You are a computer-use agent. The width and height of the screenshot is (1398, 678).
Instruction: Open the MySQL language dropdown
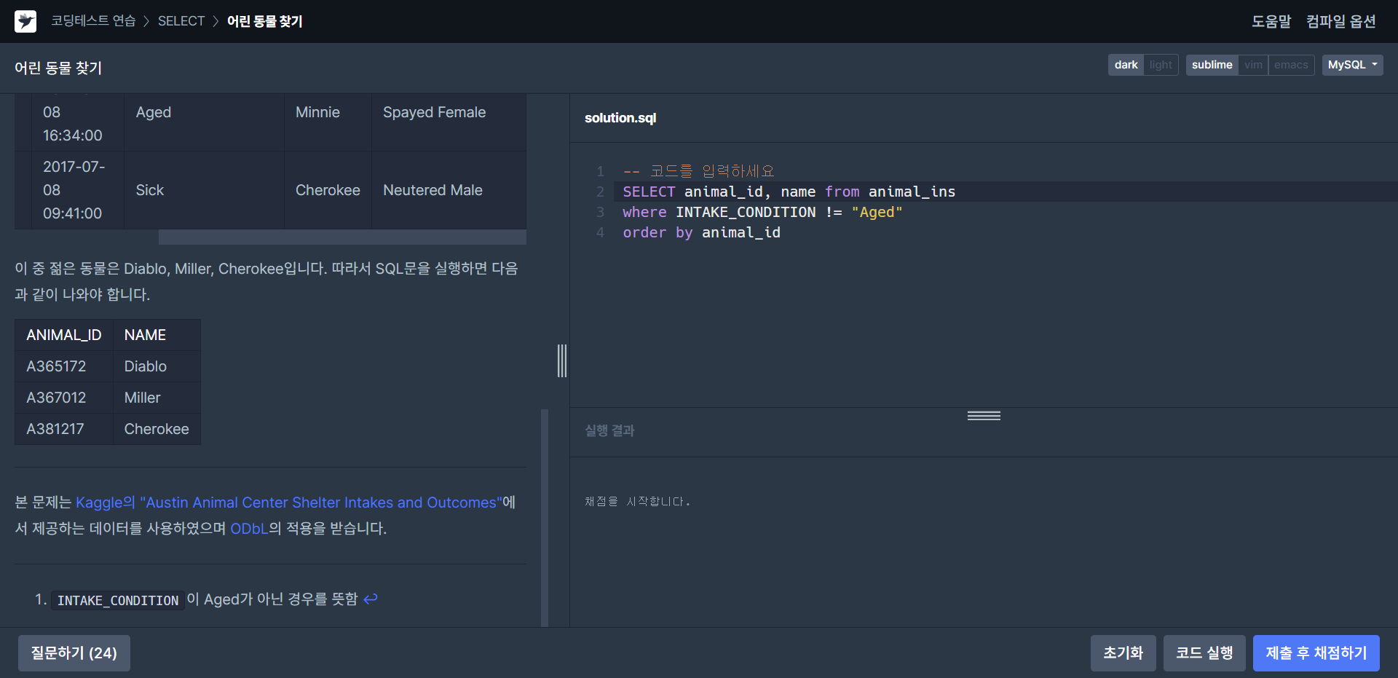(1352, 65)
